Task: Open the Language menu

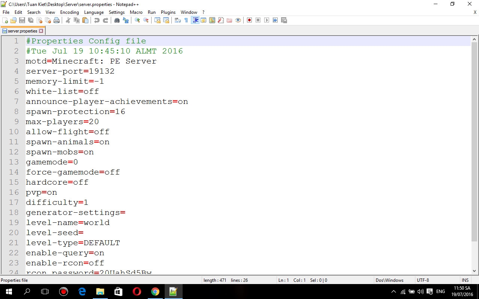Action: pyautogui.click(x=94, y=12)
